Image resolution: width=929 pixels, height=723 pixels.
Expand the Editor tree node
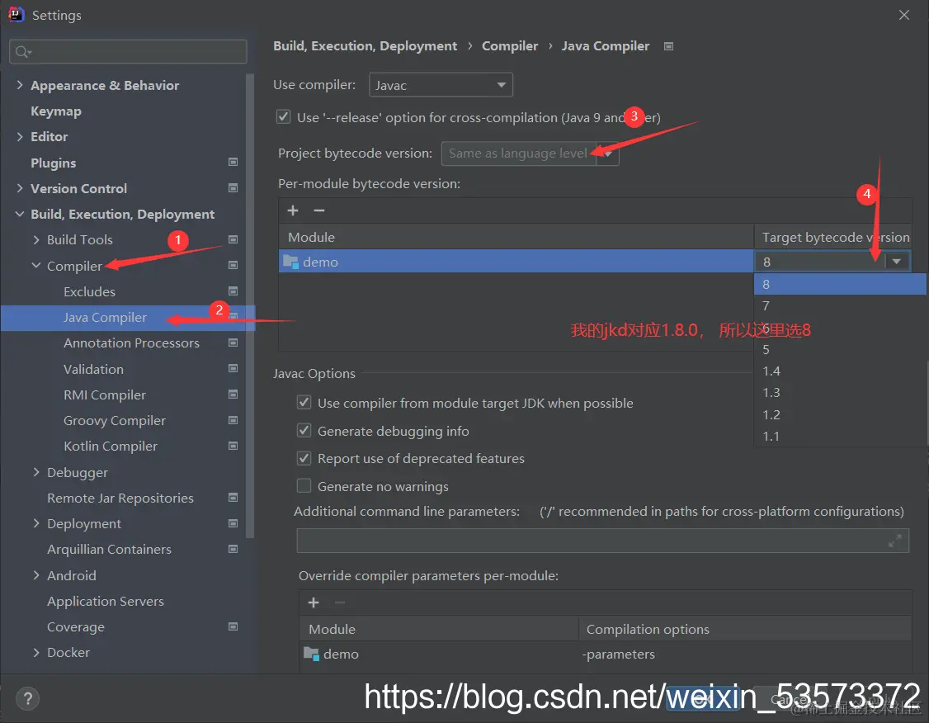[x=20, y=136]
